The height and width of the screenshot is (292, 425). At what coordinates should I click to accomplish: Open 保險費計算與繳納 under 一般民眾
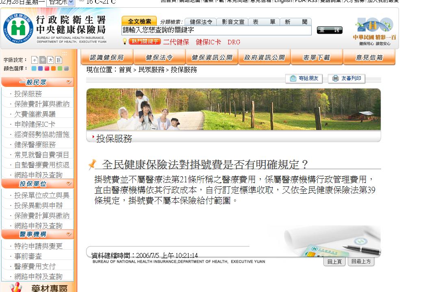[x=42, y=104]
